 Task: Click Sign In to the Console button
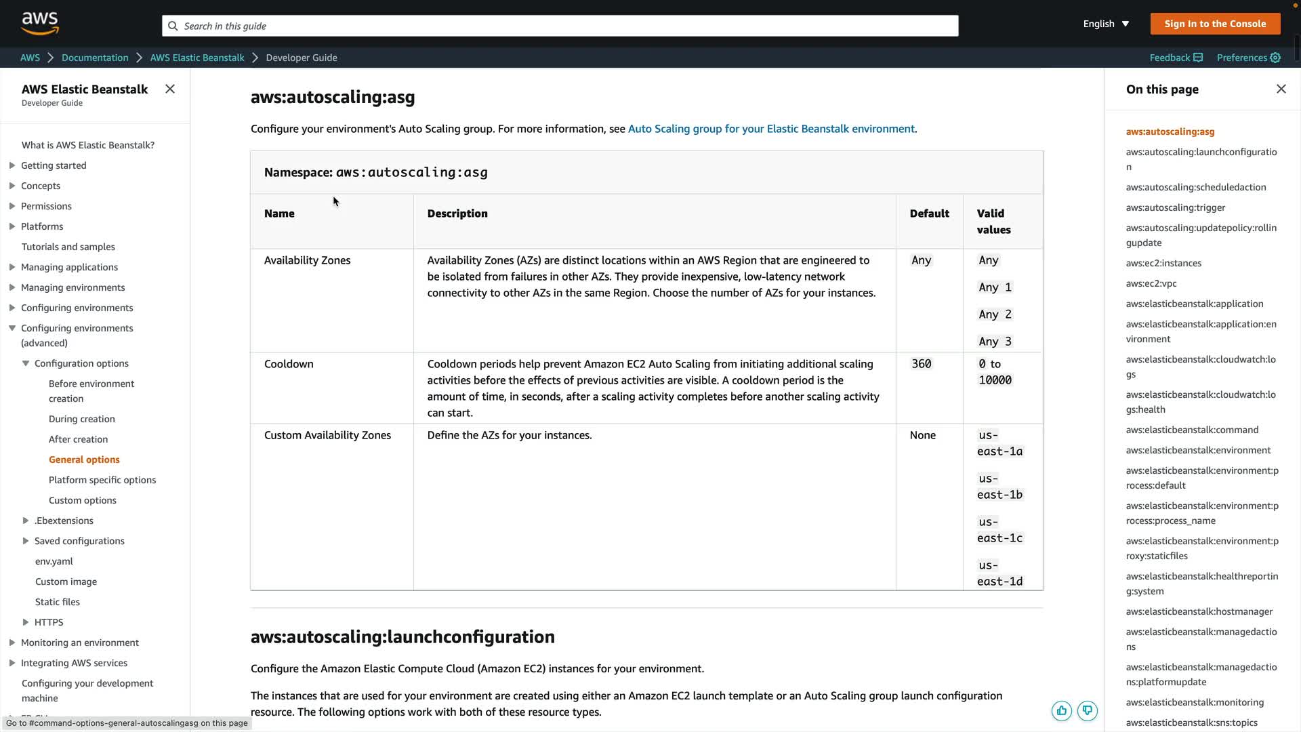click(x=1214, y=24)
